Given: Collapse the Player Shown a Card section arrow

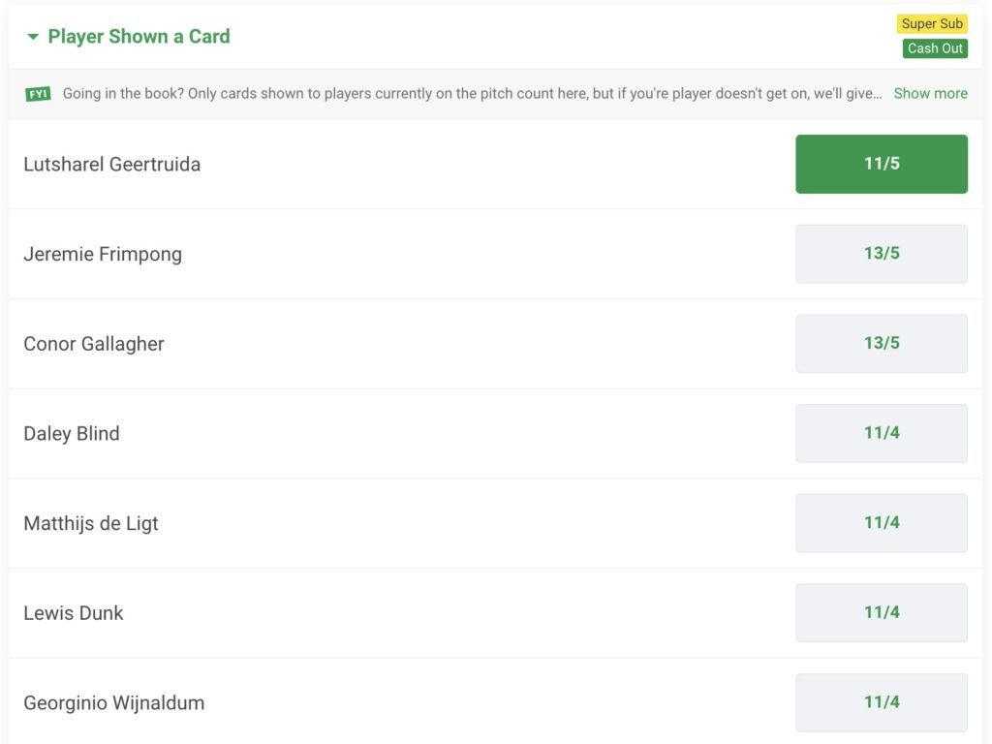Looking at the screenshot, I should tap(33, 37).
